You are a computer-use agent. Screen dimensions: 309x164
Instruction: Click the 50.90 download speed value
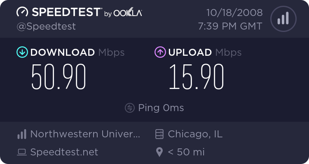click(59, 77)
